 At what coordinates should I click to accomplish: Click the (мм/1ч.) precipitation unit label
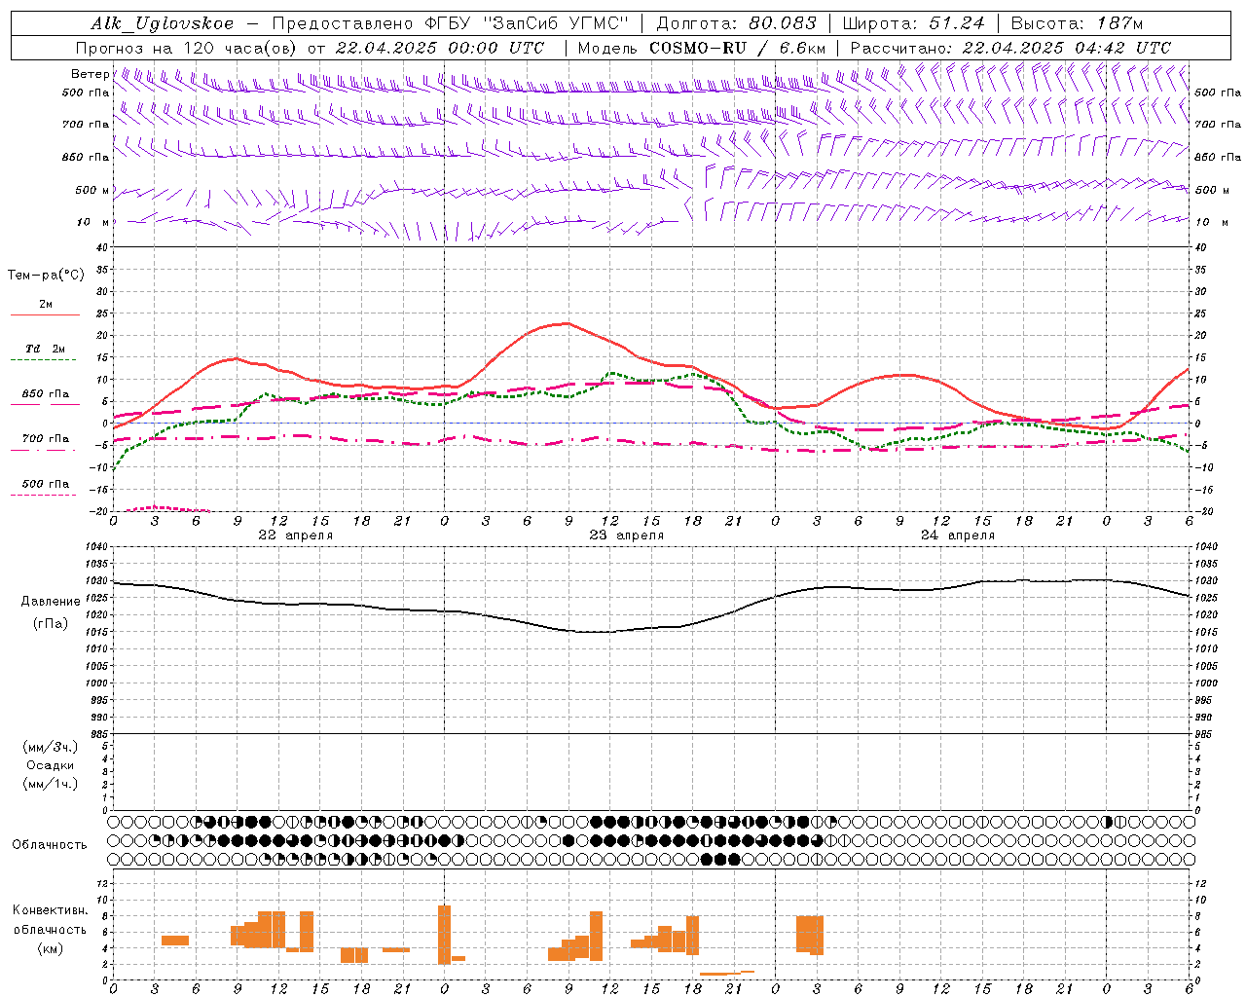(51, 784)
